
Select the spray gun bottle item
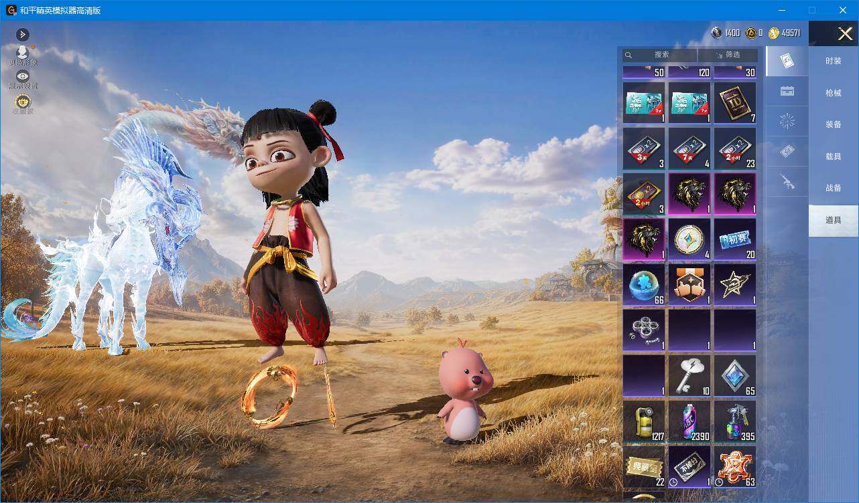click(x=735, y=421)
